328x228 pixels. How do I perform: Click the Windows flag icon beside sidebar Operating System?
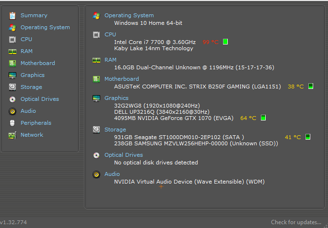12,28
